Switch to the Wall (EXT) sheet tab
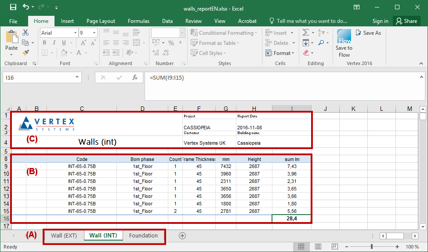This screenshot has width=428, height=252. pos(64,236)
